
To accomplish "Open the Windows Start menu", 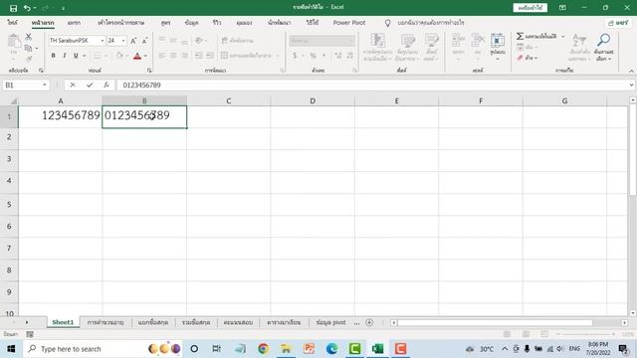I will (11, 349).
